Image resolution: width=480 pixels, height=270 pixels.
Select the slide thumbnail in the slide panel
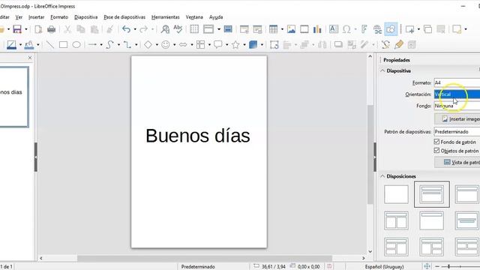[14, 97]
